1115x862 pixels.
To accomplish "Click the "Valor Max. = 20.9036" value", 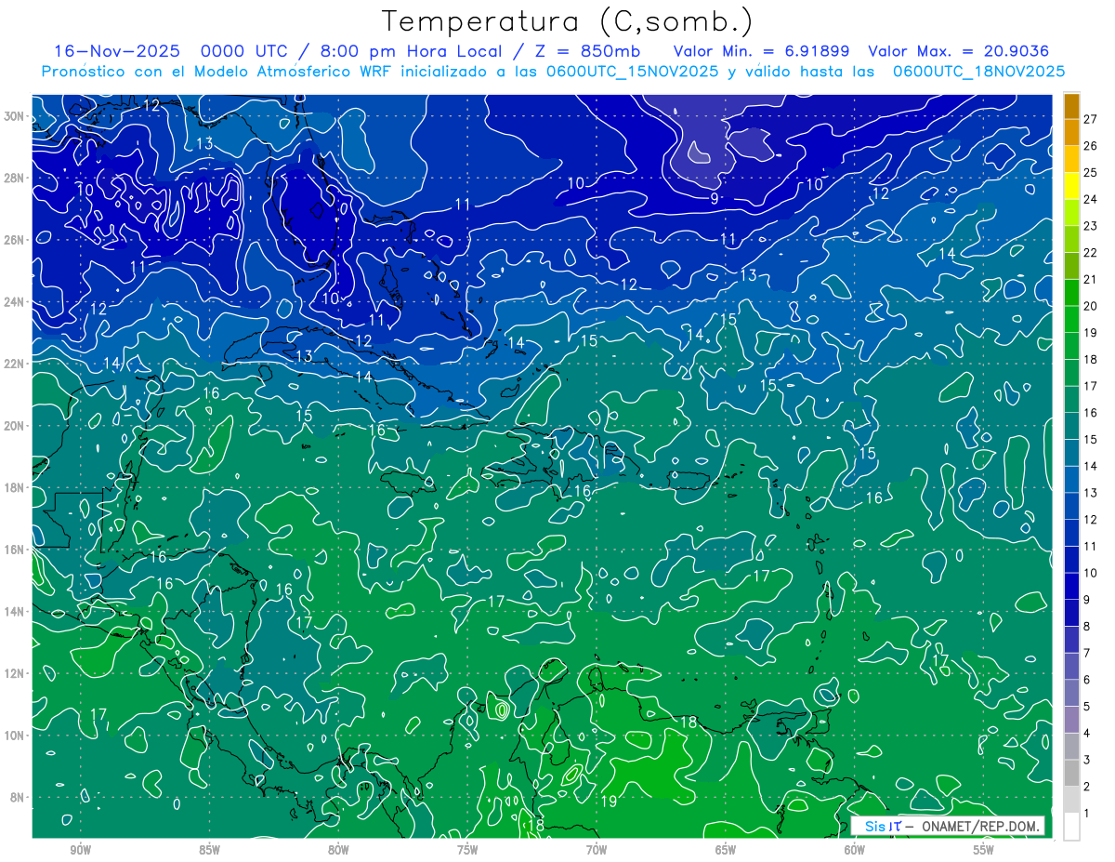I will pos(959,51).
